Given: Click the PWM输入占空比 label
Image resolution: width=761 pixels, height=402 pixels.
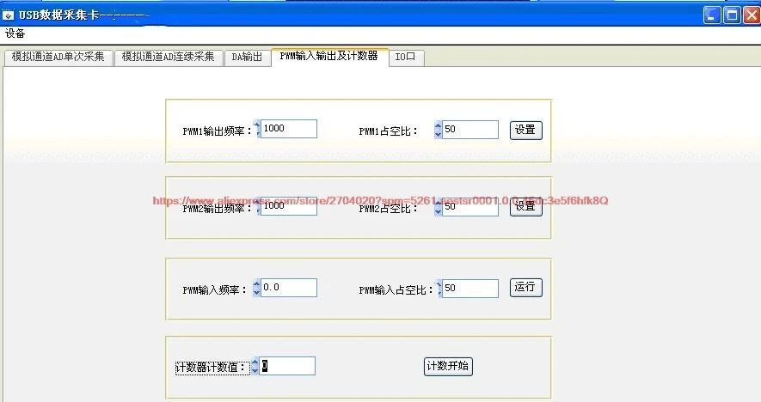Looking at the screenshot, I should (x=396, y=290).
